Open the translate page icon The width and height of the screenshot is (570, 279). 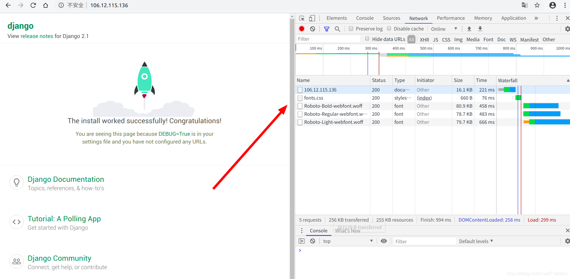tap(525, 5)
